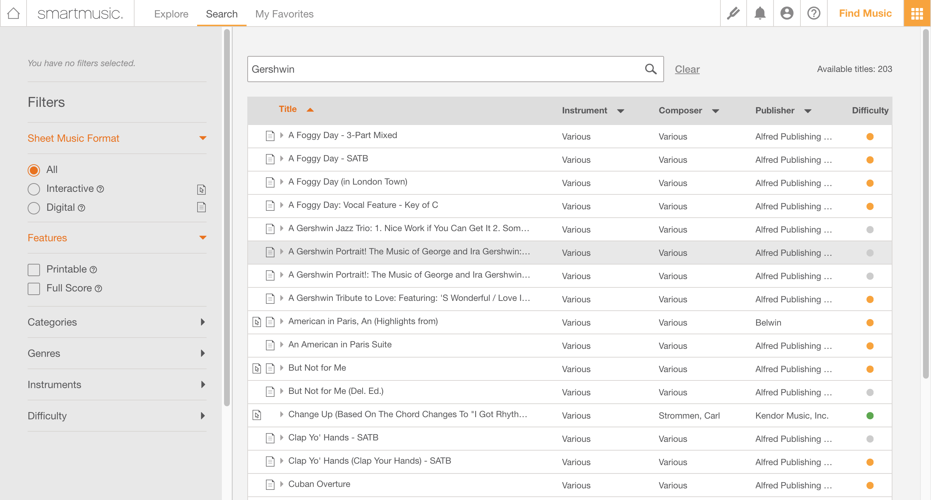The width and height of the screenshot is (931, 500).
Task: Open notifications bell
Action: click(760, 13)
